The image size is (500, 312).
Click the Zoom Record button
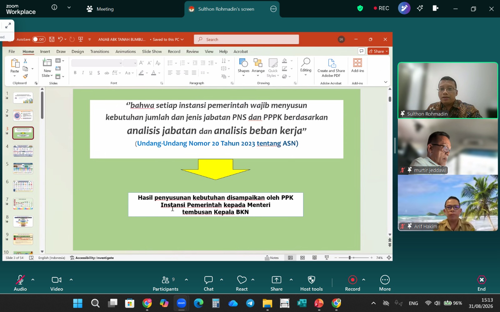352,283
